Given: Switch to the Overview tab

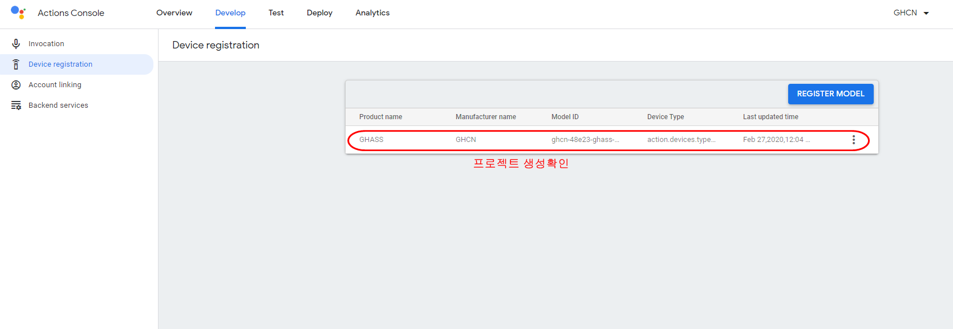Looking at the screenshot, I should click(174, 13).
